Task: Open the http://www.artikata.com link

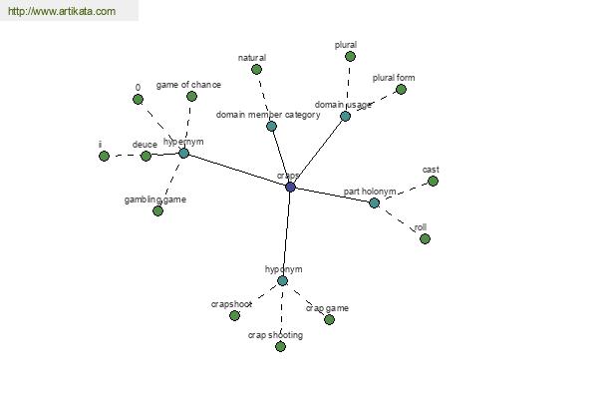Action: tap(62, 11)
